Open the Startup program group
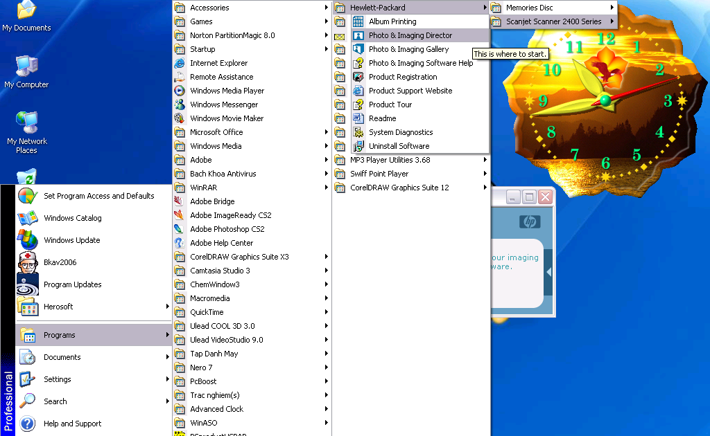The width and height of the screenshot is (710, 436). [x=252, y=49]
